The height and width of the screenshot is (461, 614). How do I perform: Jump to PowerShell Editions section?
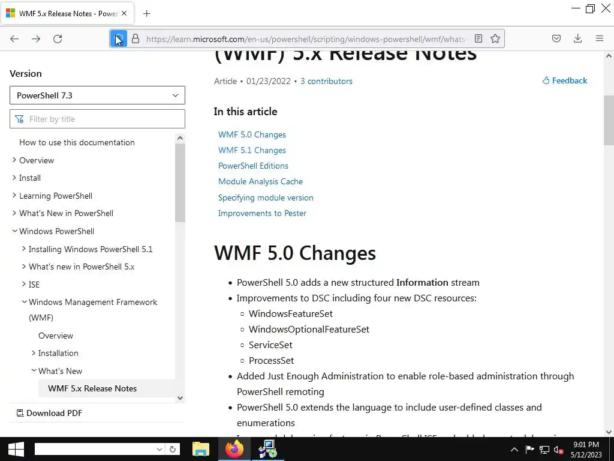253,166
